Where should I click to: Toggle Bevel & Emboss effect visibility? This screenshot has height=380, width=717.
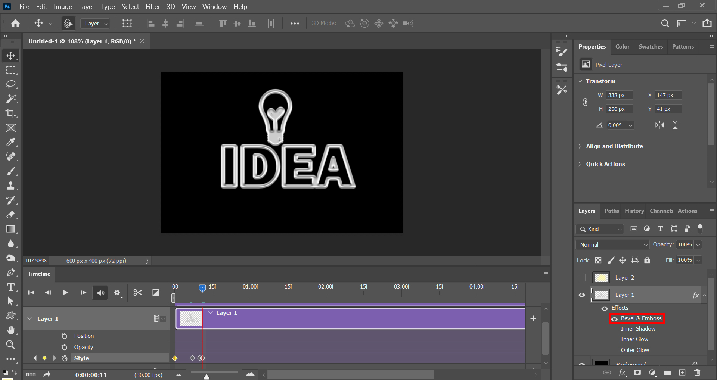point(614,319)
